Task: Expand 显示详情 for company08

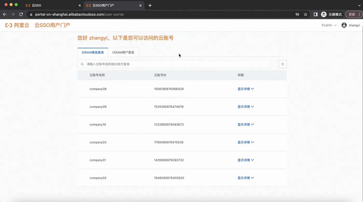Action: [246, 89]
